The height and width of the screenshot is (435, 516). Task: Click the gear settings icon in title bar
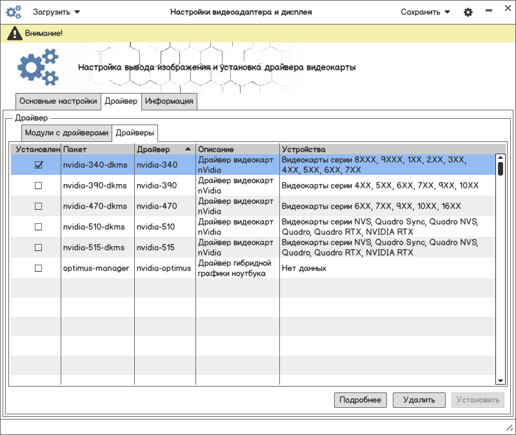(468, 12)
